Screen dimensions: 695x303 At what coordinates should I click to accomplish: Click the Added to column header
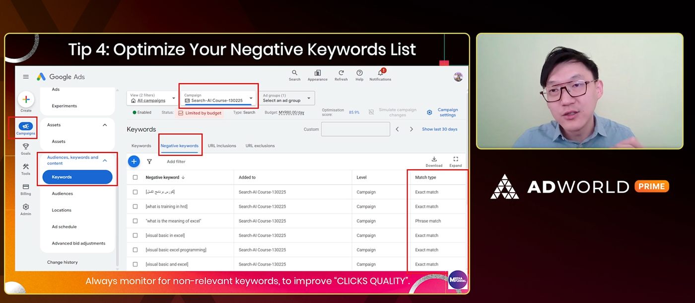point(247,177)
